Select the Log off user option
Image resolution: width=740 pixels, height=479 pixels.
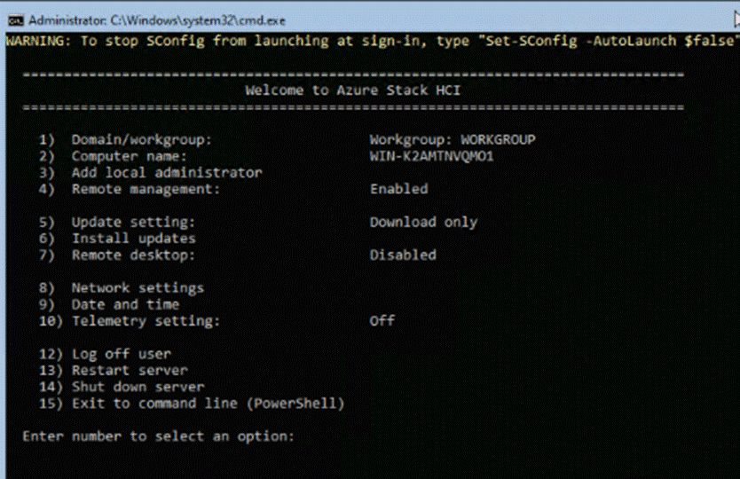point(121,354)
